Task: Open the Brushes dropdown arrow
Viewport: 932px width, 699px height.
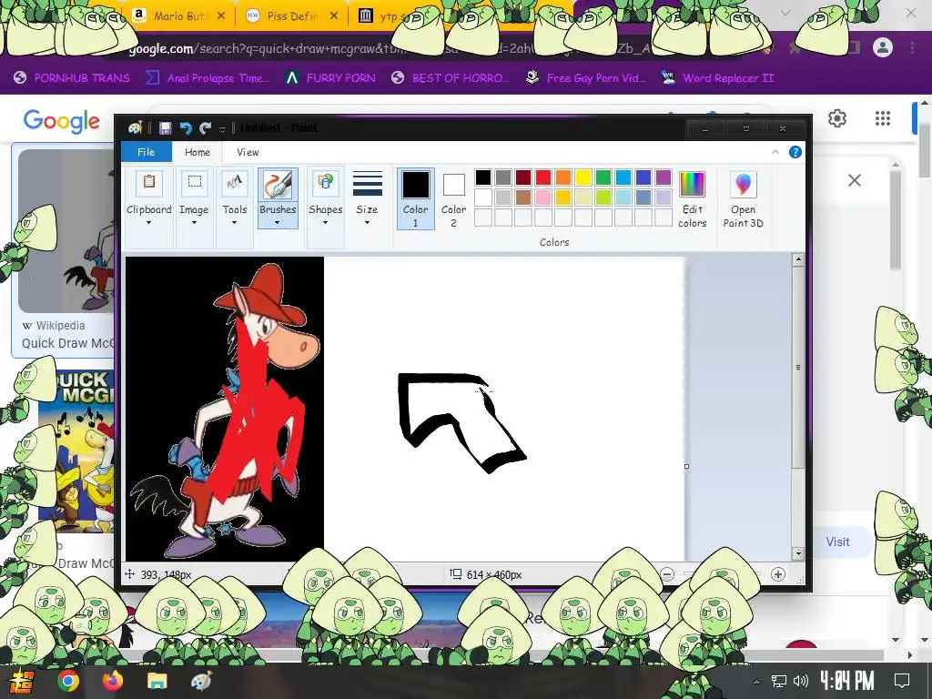Action: (278, 222)
